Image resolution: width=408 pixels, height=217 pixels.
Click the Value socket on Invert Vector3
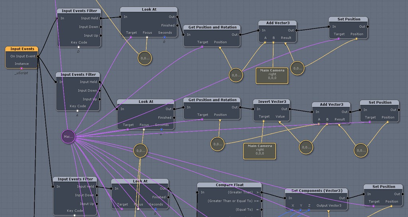point(280,121)
